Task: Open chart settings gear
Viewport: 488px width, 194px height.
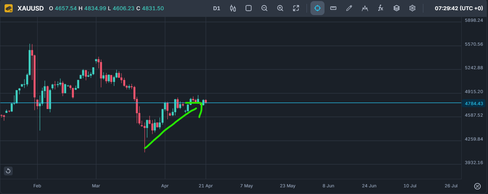Action: pyautogui.click(x=412, y=8)
